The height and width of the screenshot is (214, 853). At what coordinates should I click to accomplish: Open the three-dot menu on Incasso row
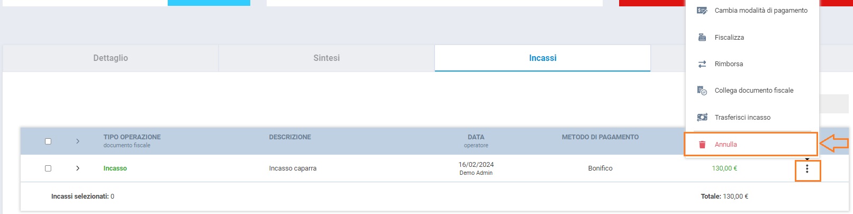coord(807,169)
